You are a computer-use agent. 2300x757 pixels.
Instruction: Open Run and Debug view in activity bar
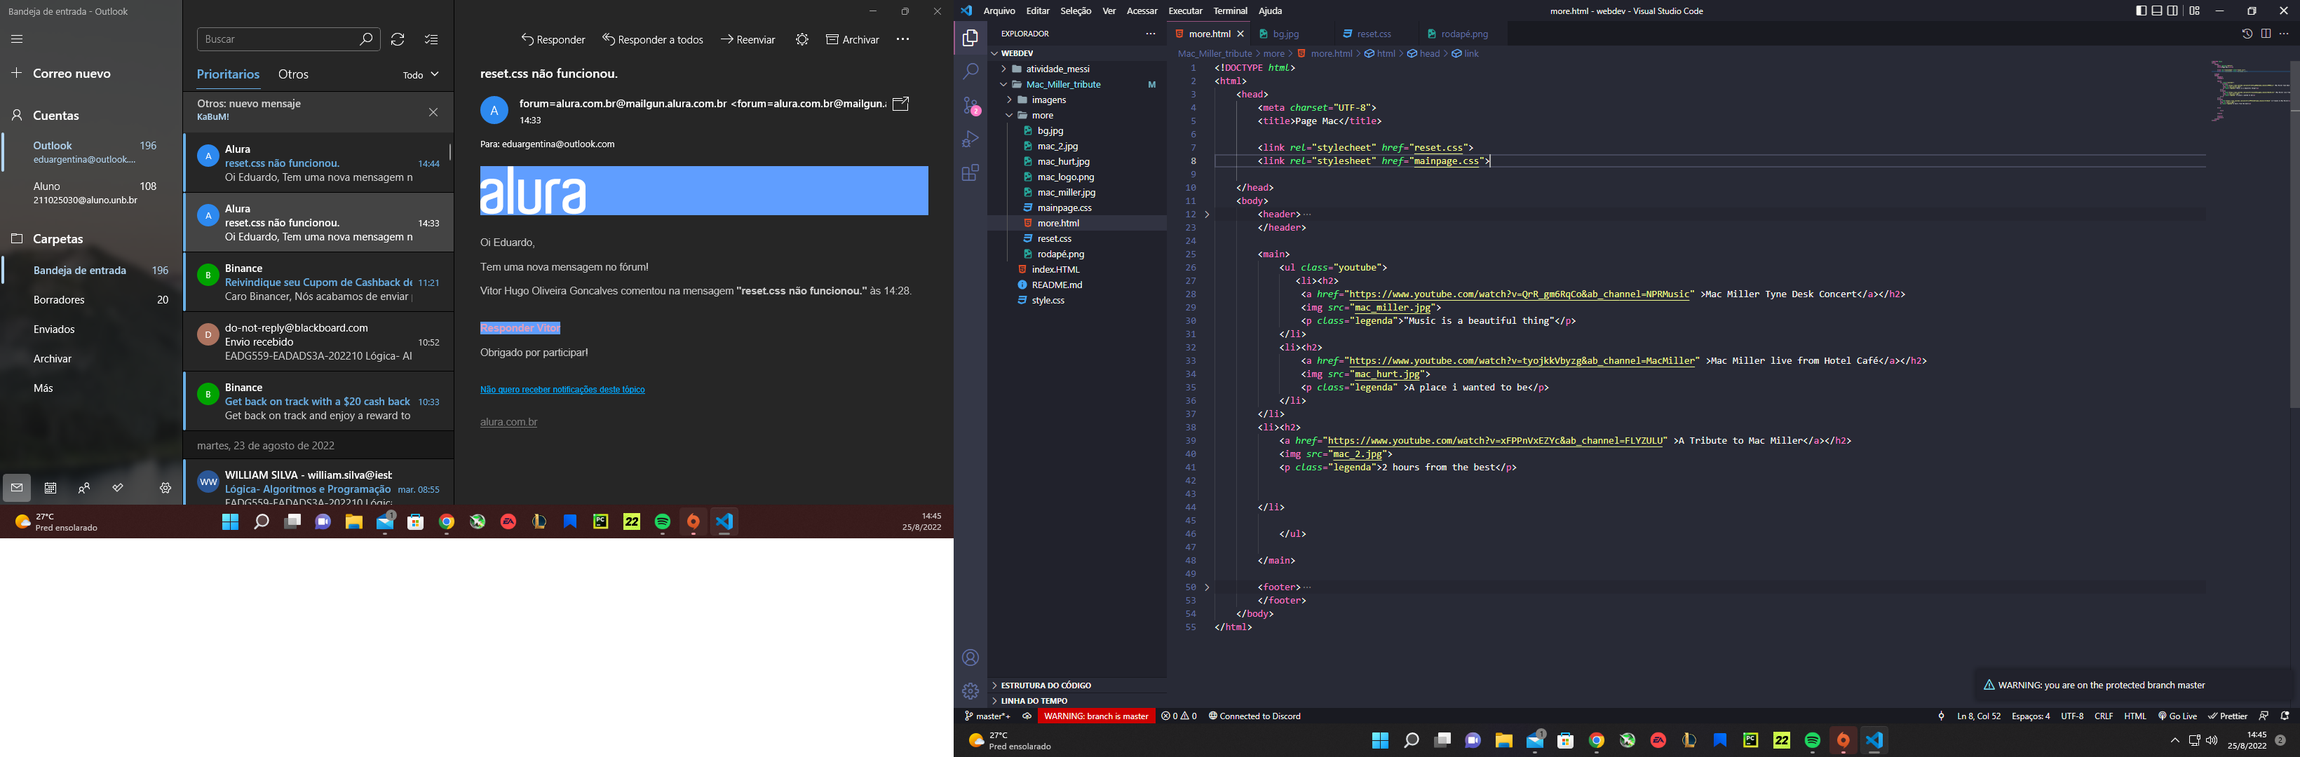(970, 139)
